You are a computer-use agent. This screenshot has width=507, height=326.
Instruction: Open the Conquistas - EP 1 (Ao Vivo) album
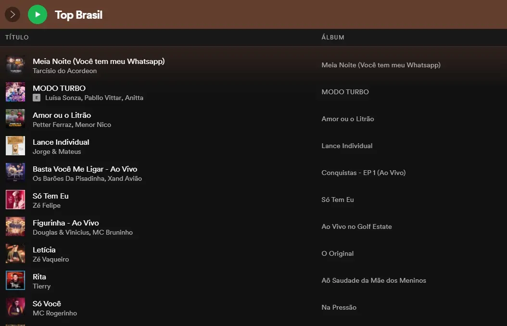(x=363, y=173)
